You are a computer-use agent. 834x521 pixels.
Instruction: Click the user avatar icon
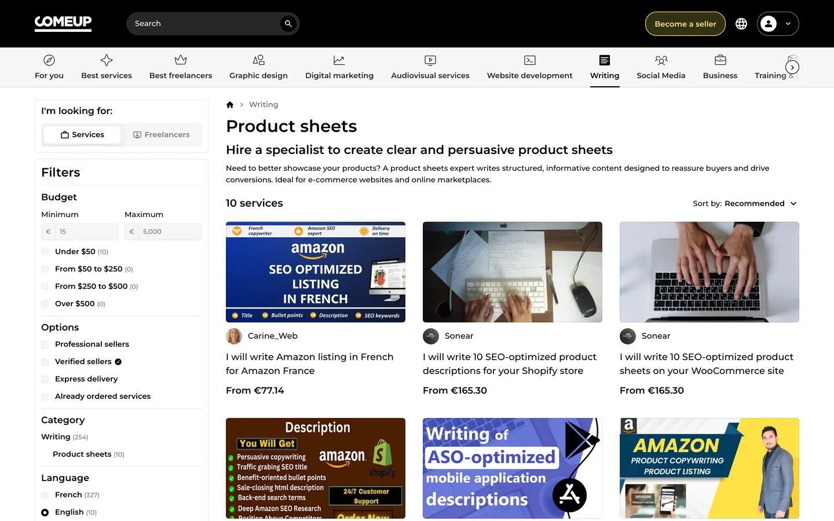[x=769, y=24]
